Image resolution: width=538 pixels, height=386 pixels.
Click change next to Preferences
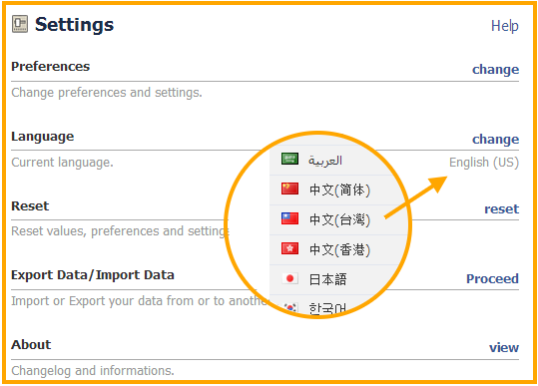click(495, 70)
